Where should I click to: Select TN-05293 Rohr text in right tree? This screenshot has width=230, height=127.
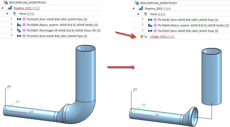[188, 20]
